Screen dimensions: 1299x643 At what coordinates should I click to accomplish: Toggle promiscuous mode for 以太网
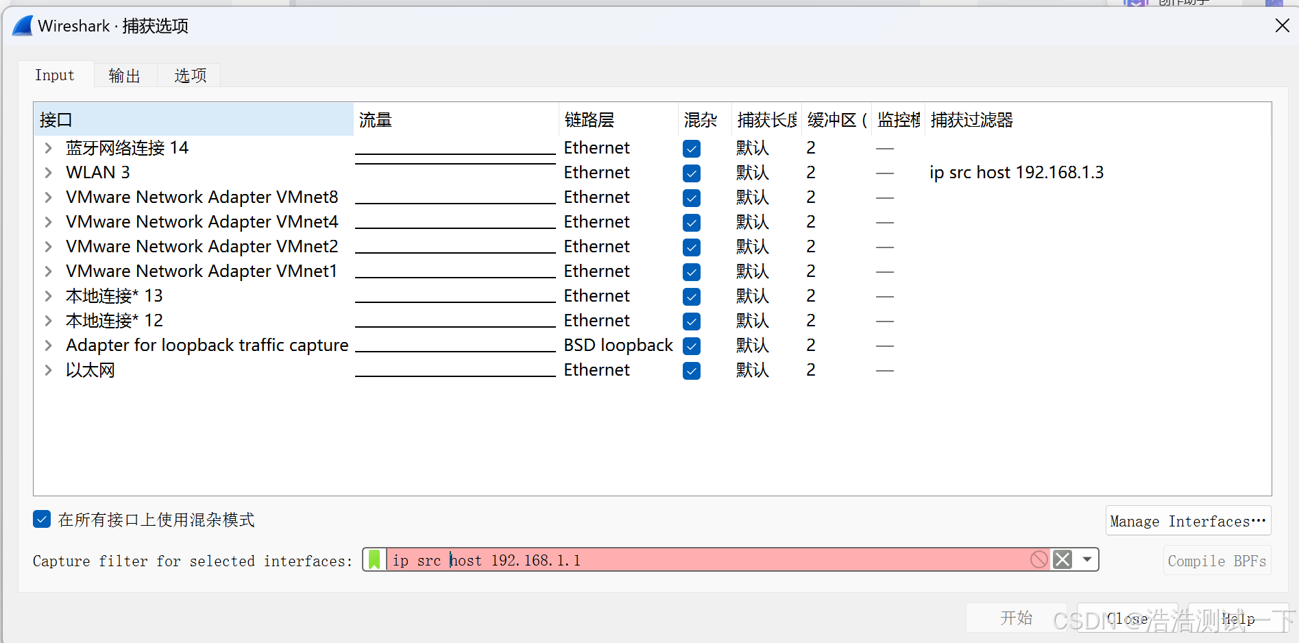point(692,371)
